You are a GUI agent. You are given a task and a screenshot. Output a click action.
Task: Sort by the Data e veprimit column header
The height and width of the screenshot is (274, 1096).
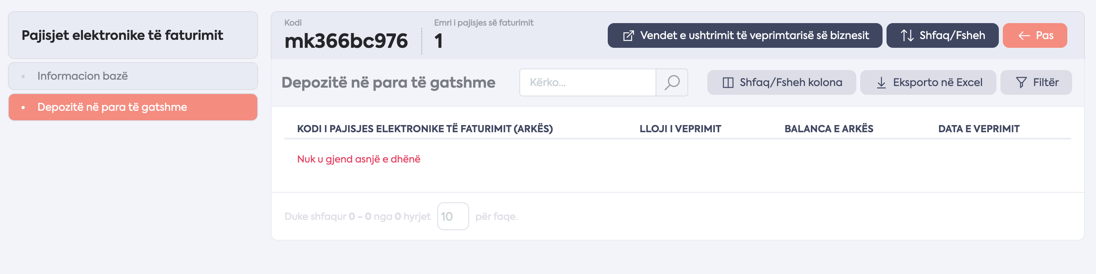979,129
